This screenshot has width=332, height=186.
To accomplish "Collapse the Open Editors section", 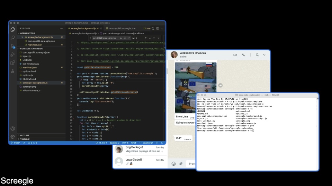I will (x=27, y=33).
